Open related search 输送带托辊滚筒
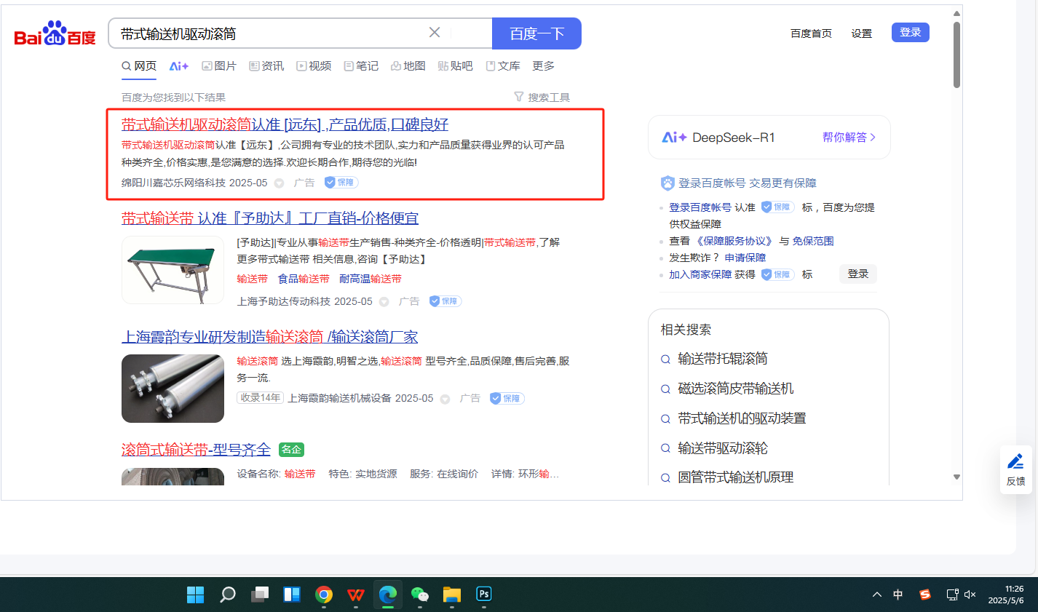Screen dimensions: 1038x612 click(722, 359)
